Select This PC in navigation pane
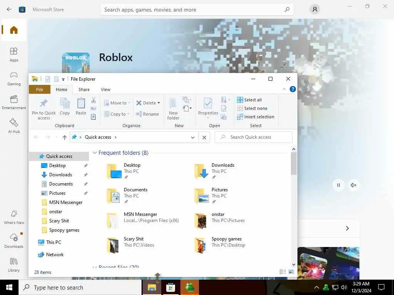Viewport: 394px width, 295px height. [53, 242]
